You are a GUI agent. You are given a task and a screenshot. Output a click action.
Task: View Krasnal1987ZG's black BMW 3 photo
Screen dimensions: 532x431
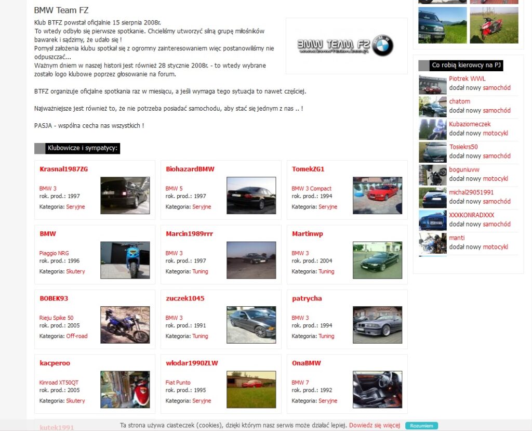(125, 195)
